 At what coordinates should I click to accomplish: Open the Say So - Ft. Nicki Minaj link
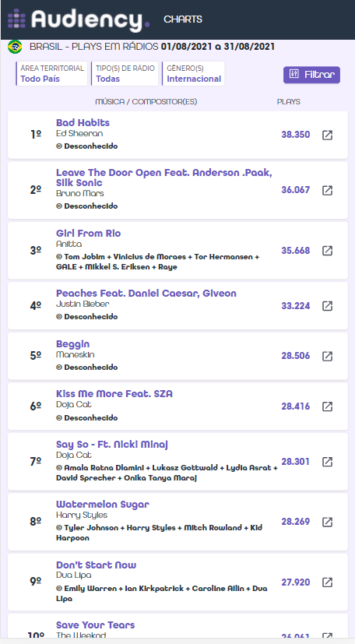point(112,445)
